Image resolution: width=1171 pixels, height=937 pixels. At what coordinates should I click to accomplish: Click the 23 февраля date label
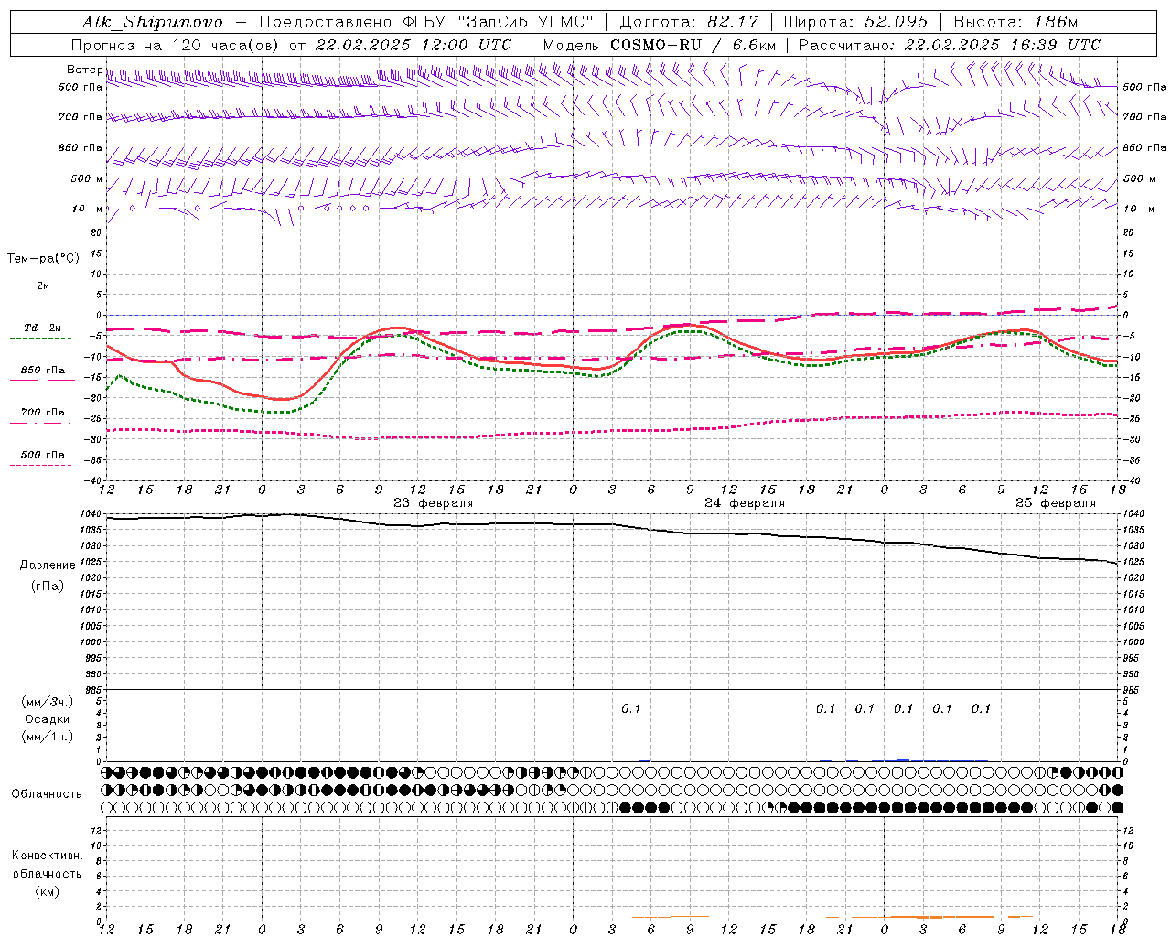434,503
